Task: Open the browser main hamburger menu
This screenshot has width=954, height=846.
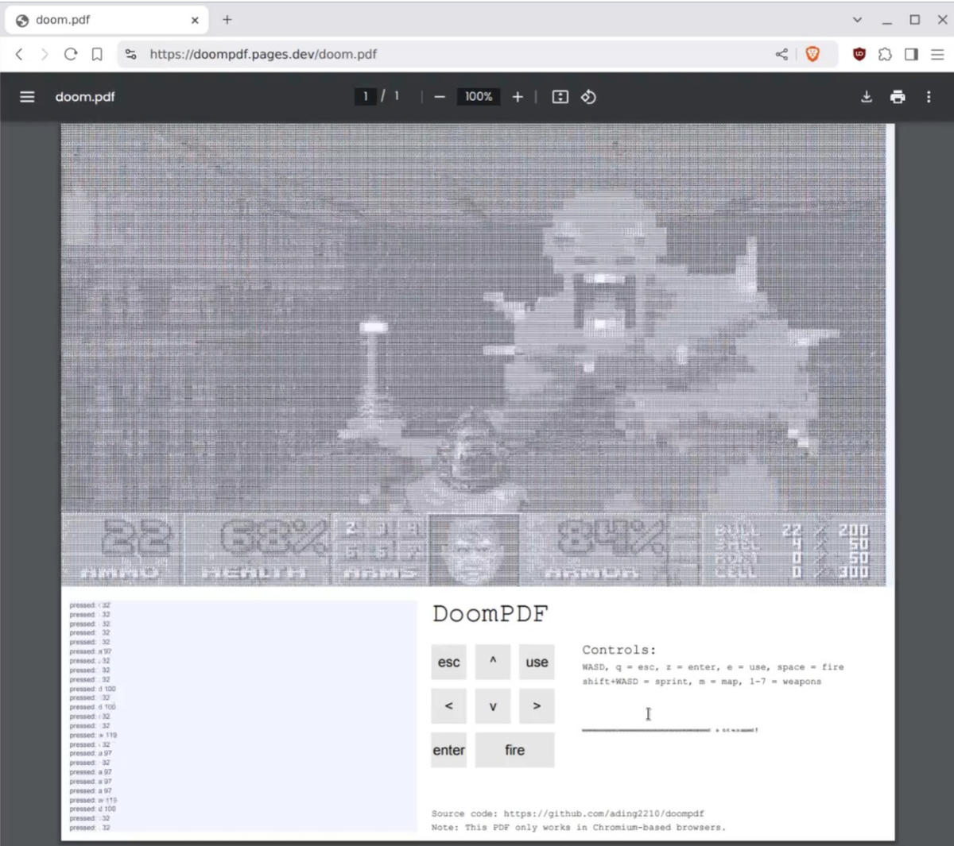Action: click(937, 54)
